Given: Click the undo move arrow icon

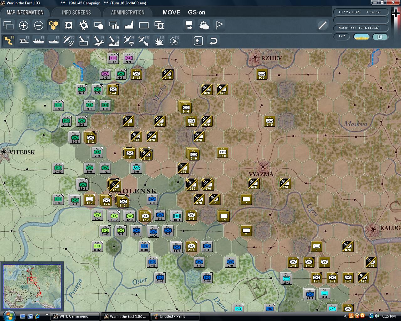Looking at the screenshot, I should coord(213,41).
